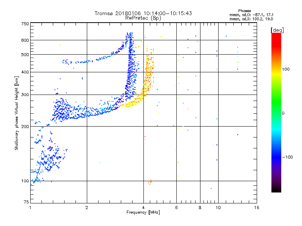This screenshot has width=302, height=226.
Task: Click the plot title 'Tromsø 20180106 10:14:00-10:15:43'
Action: tap(143, 13)
